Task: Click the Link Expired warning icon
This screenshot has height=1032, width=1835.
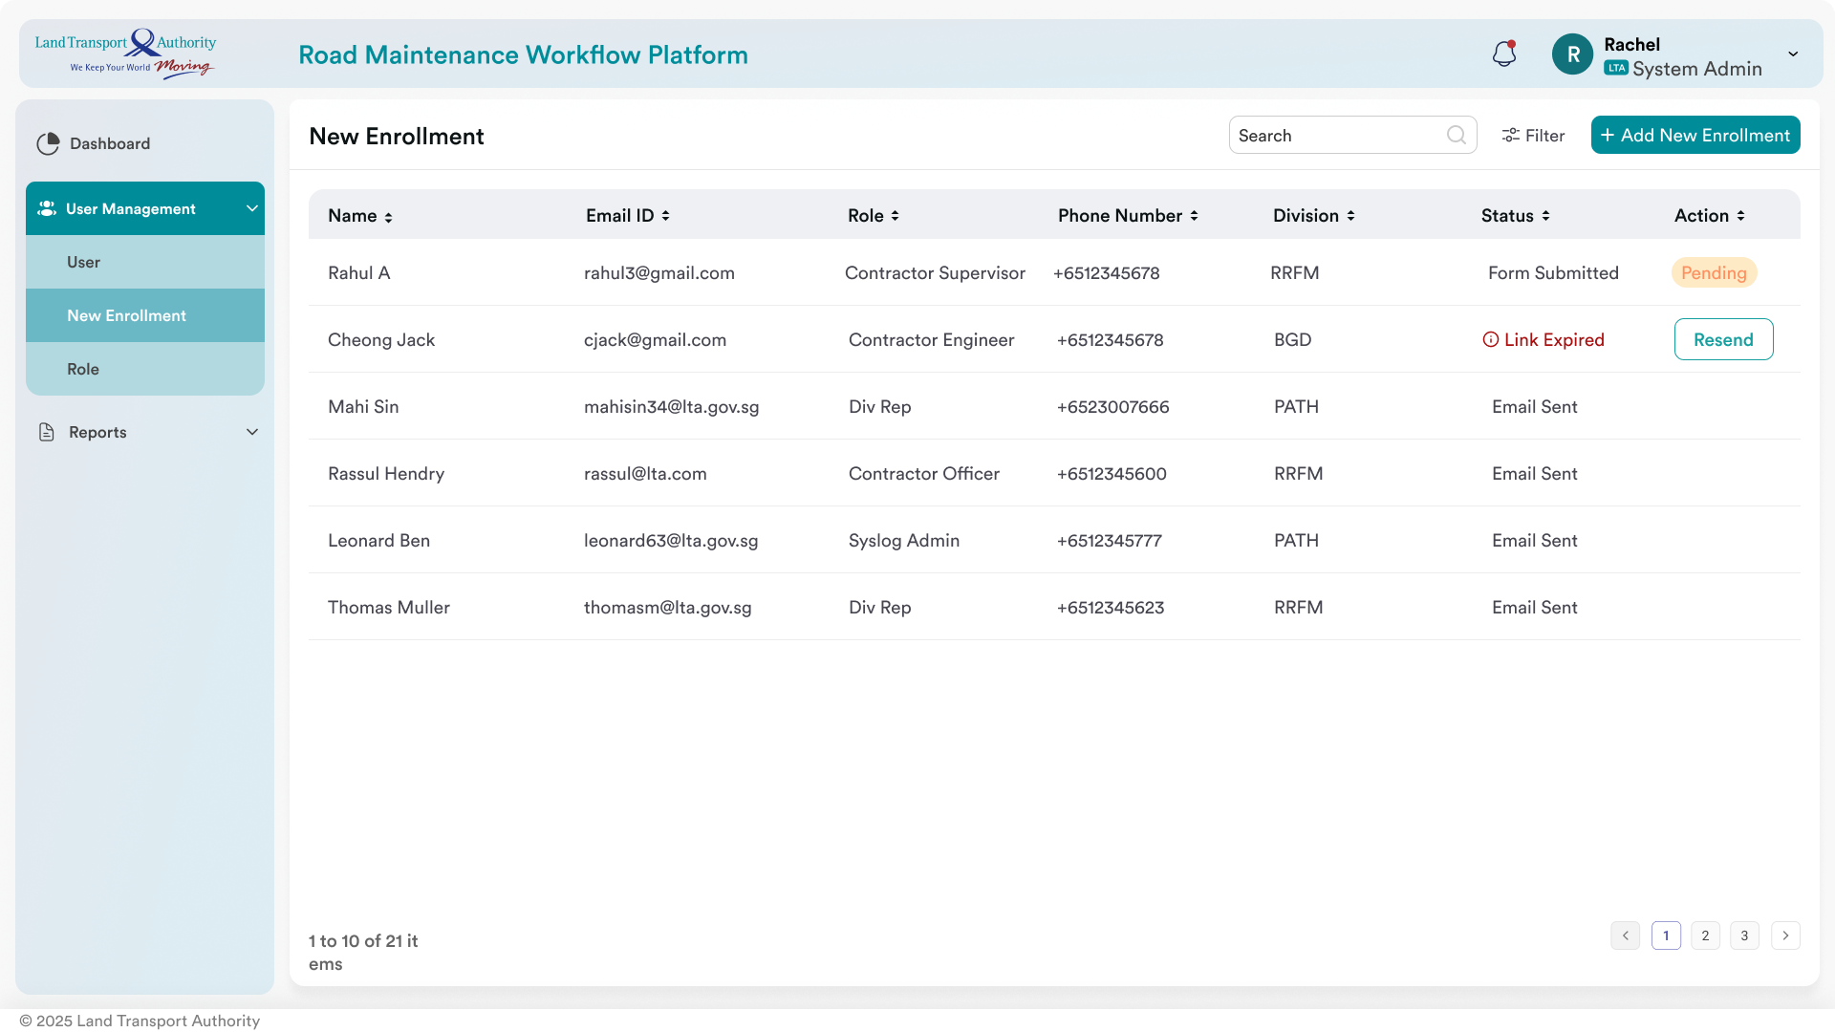Action: click(x=1490, y=339)
